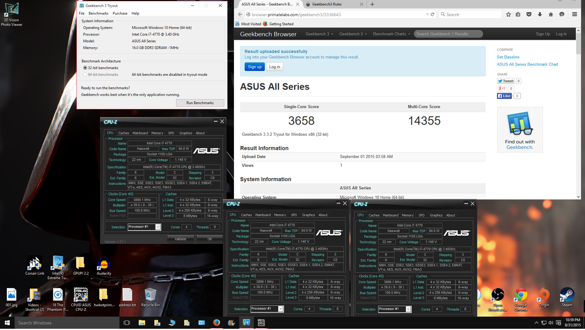Viewport: 585px width, 330px height.
Task: Open Getting Started bookmark
Action: [278, 24]
